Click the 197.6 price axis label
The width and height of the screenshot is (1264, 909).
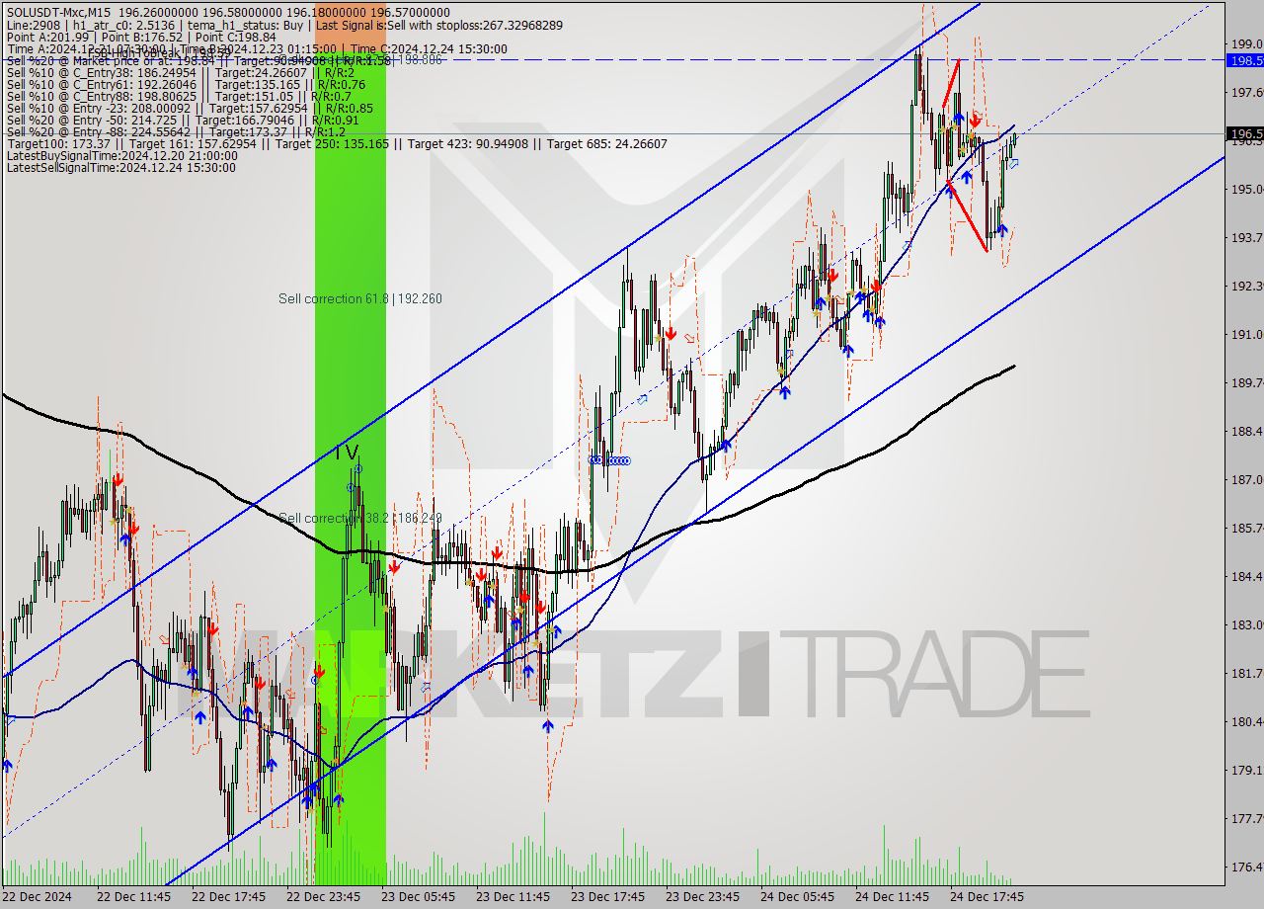click(1246, 93)
